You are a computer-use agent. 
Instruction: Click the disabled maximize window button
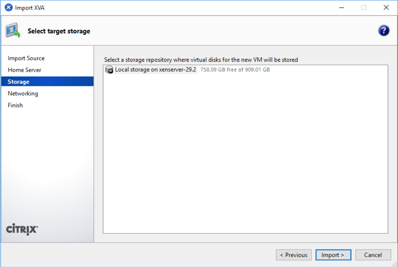tap(364, 8)
